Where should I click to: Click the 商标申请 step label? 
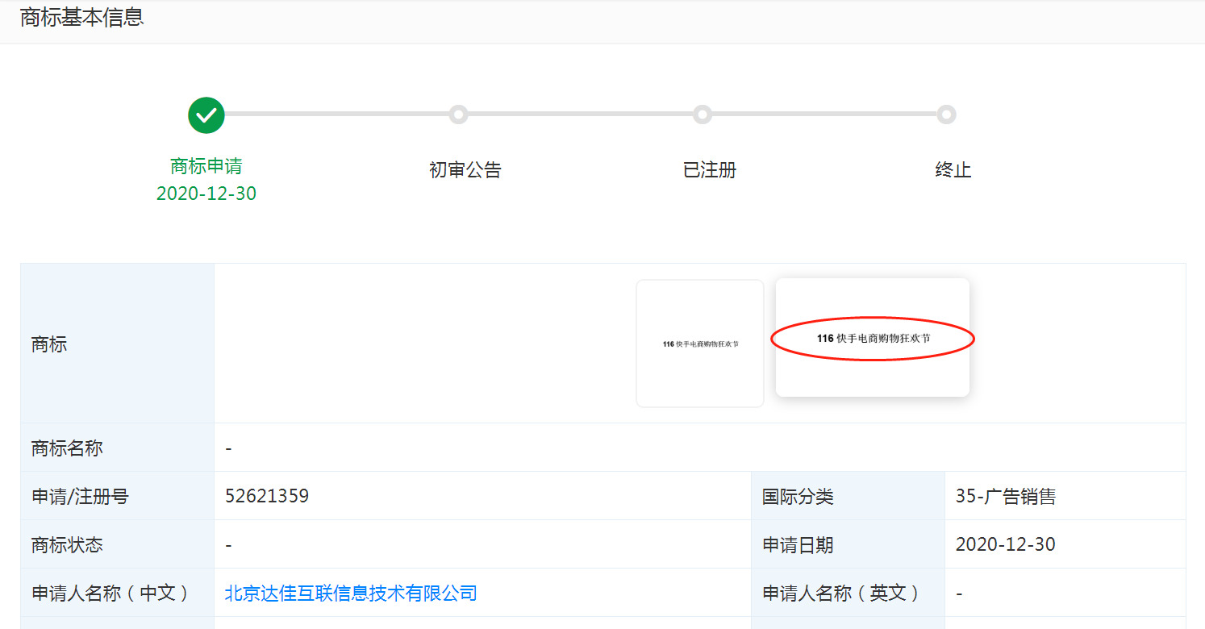206,167
